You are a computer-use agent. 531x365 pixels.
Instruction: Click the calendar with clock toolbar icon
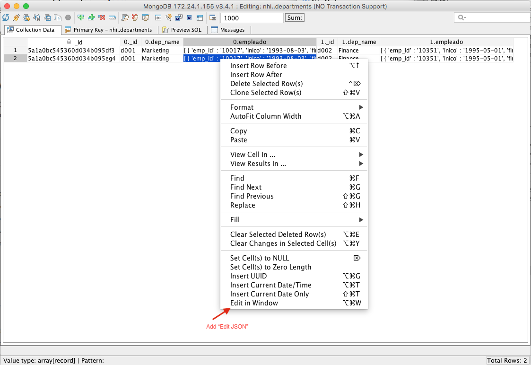179,17
